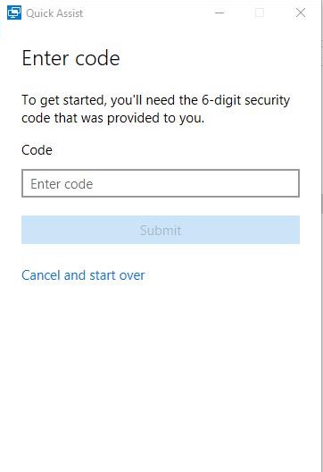The height and width of the screenshot is (472, 323).
Task: Click the Code label above the field
Action: (37, 150)
